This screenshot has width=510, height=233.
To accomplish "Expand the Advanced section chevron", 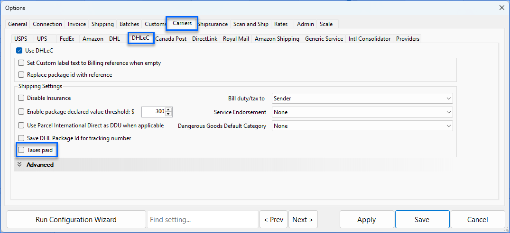I will 20,165.
